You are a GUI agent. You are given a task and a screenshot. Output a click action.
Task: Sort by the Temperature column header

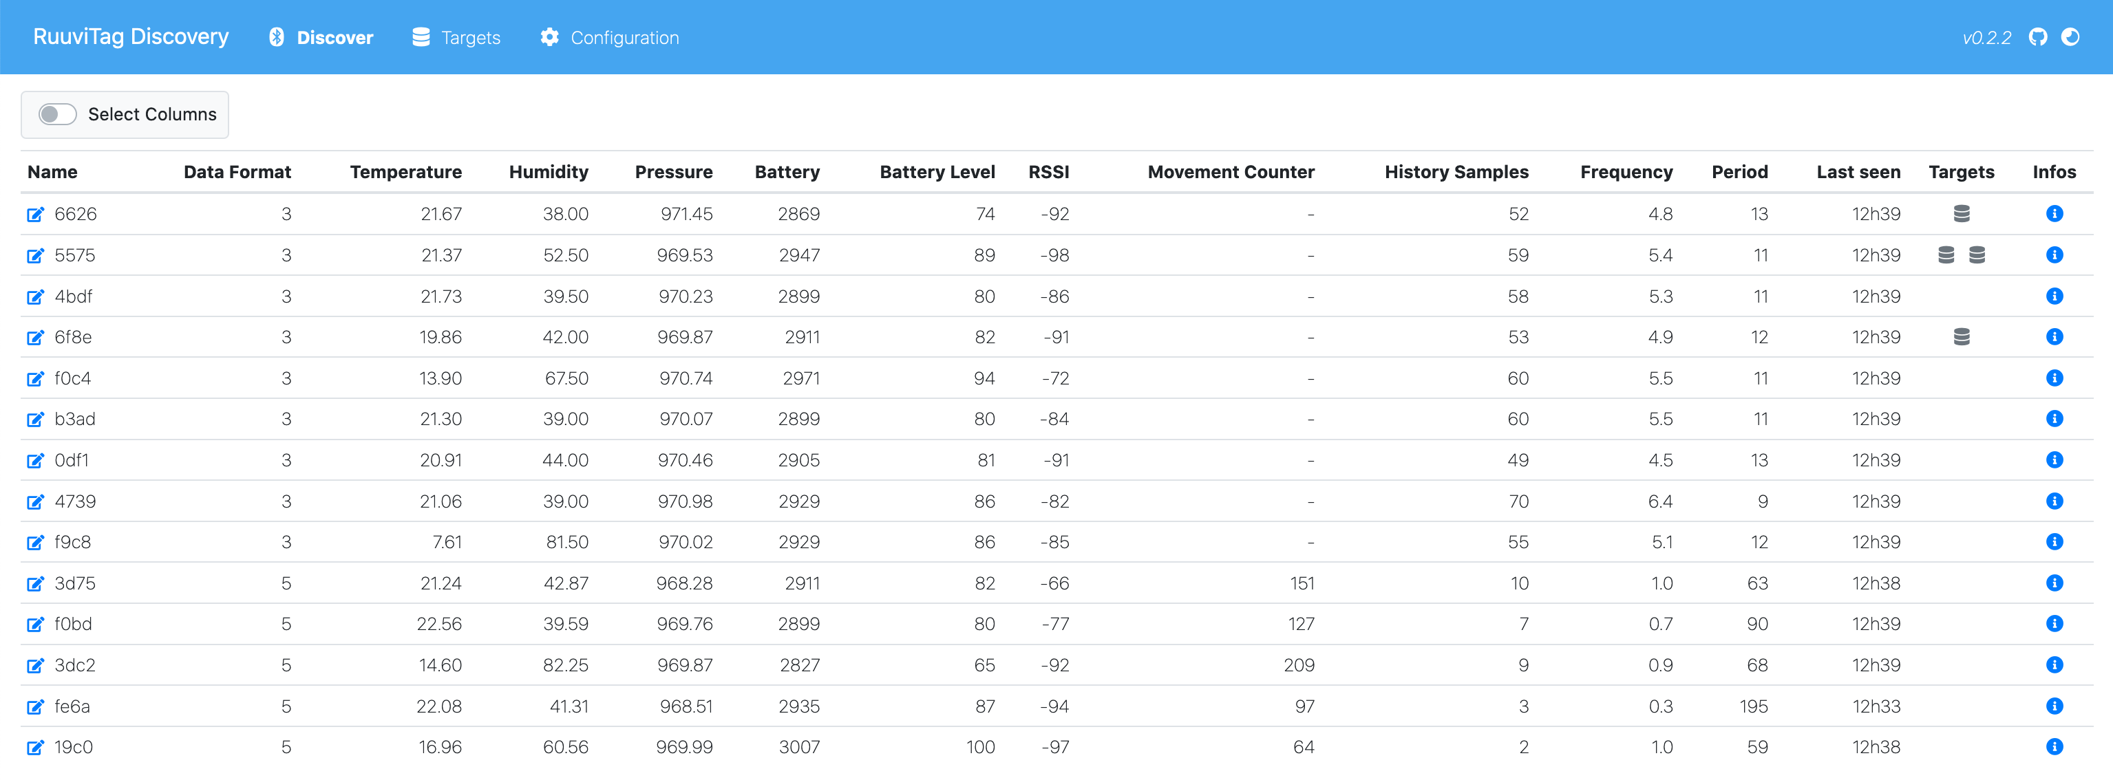tap(405, 172)
